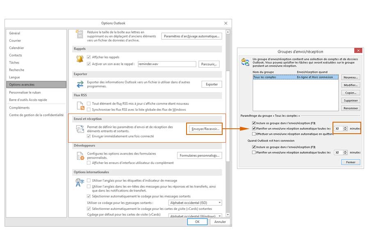Toggle Envoyer immédiatement une fois connecté
Viewport: 369px width, 246px height.
coord(89,136)
